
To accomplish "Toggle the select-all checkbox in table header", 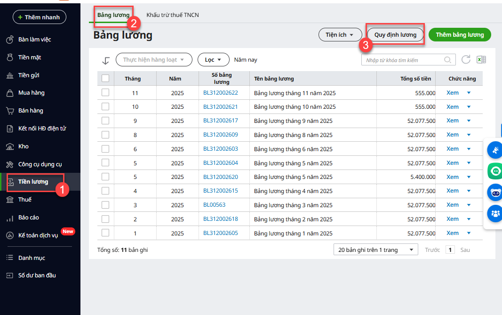I will pyautogui.click(x=105, y=79).
